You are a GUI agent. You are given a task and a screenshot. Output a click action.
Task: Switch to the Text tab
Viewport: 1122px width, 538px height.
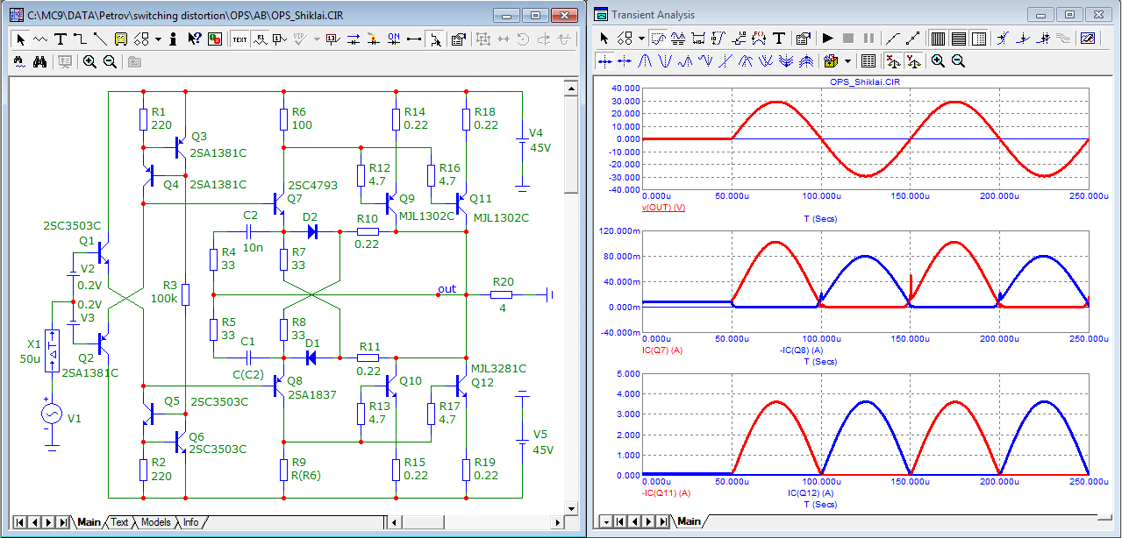pos(119,522)
